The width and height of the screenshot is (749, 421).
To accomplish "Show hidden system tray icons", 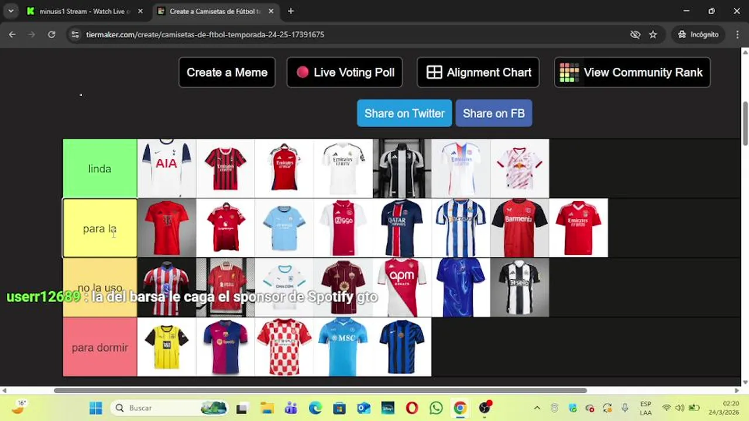I will [x=537, y=408].
